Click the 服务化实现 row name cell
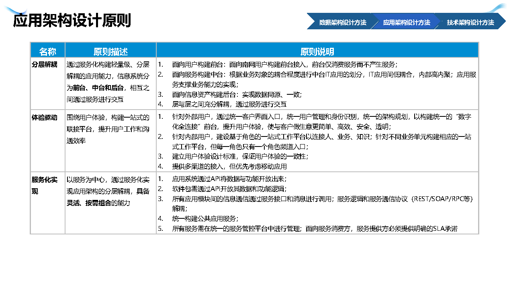The image size is (509, 289). tap(45, 180)
